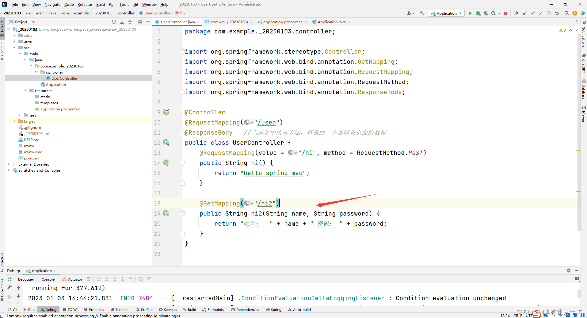
Task: Click the Problems tool window button
Action: 94,309
